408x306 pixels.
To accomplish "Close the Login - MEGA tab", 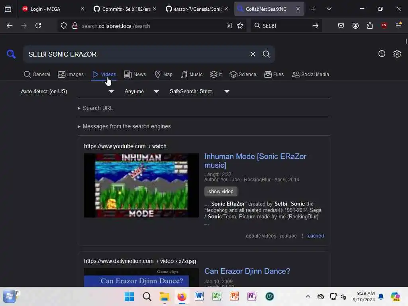I will pos(82,9).
